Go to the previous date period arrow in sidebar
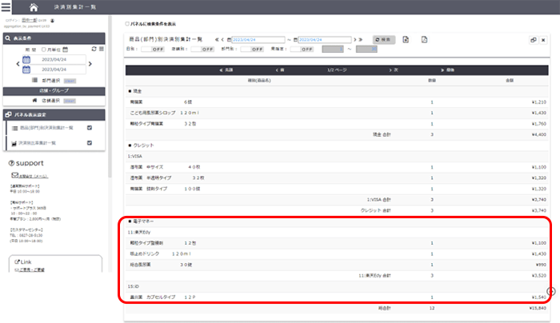 pyautogui.click(x=17, y=64)
